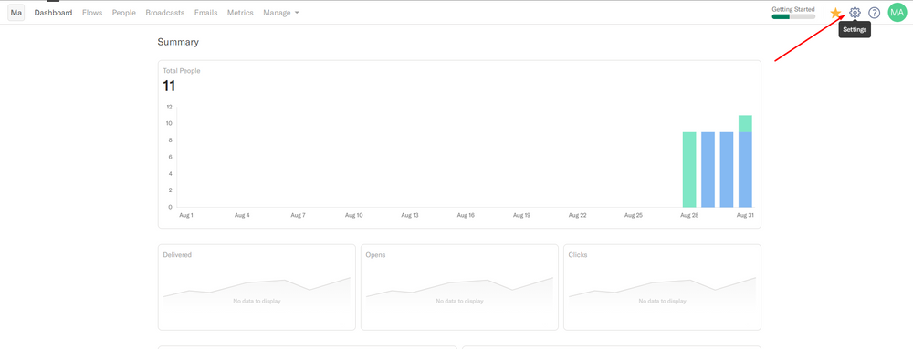Navigate to People
Viewport: 913px width, 349px height.
click(x=124, y=13)
